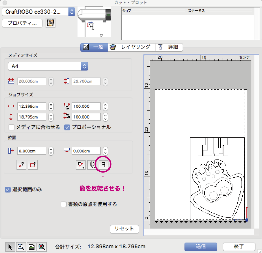The height and width of the screenshot is (253, 262).
Task: Click the ステータス column header
Action: 196,10
